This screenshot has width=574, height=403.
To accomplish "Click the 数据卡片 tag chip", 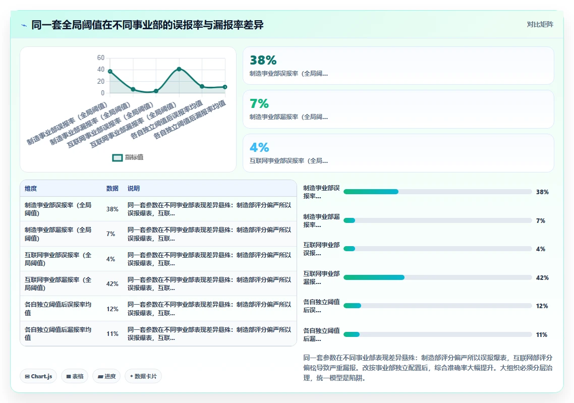I will click(143, 376).
